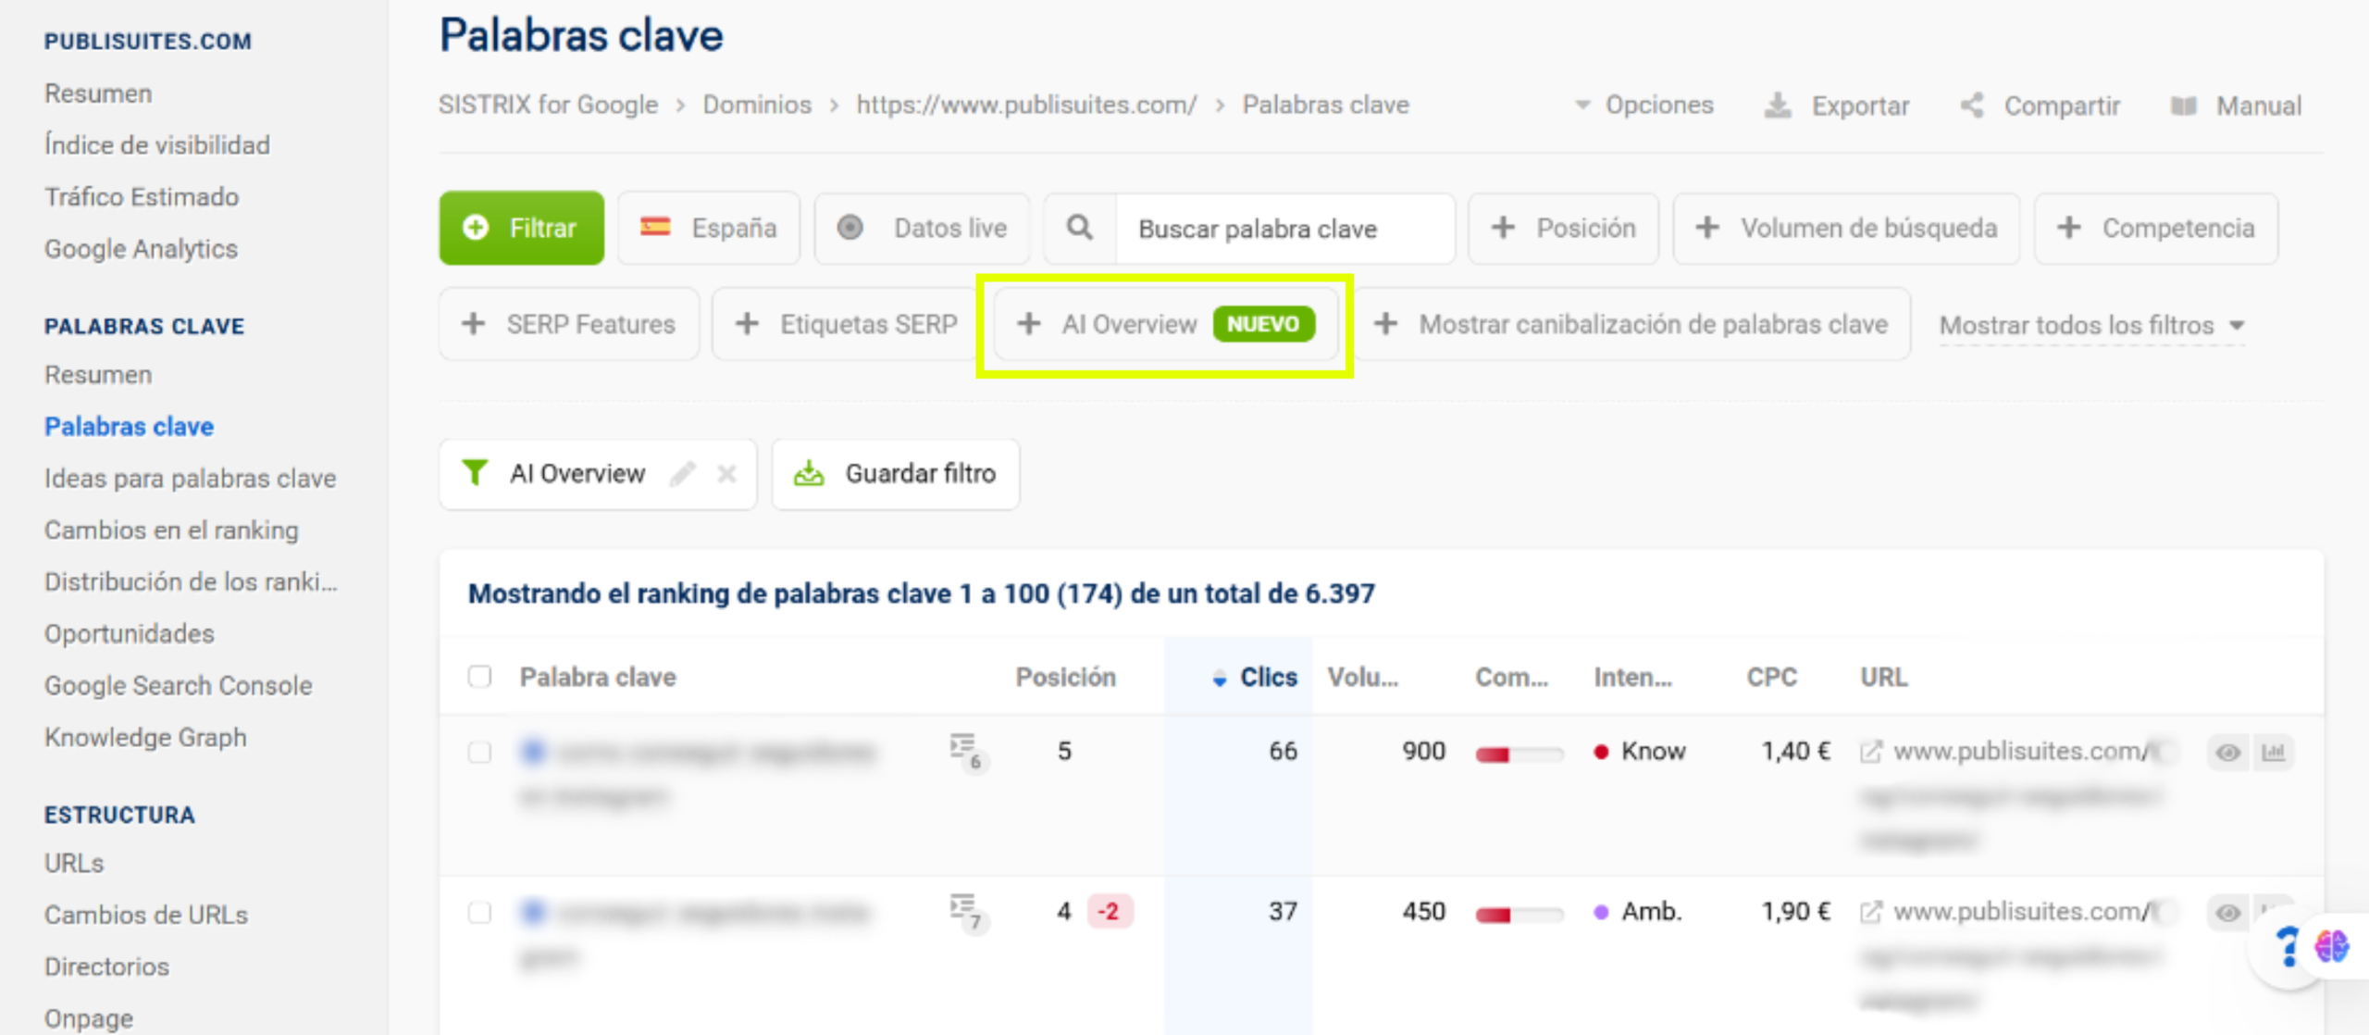This screenshot has width=2369, height=1035.
Task: Open the chart icon in first keyword row
Action: (2273, 752)
